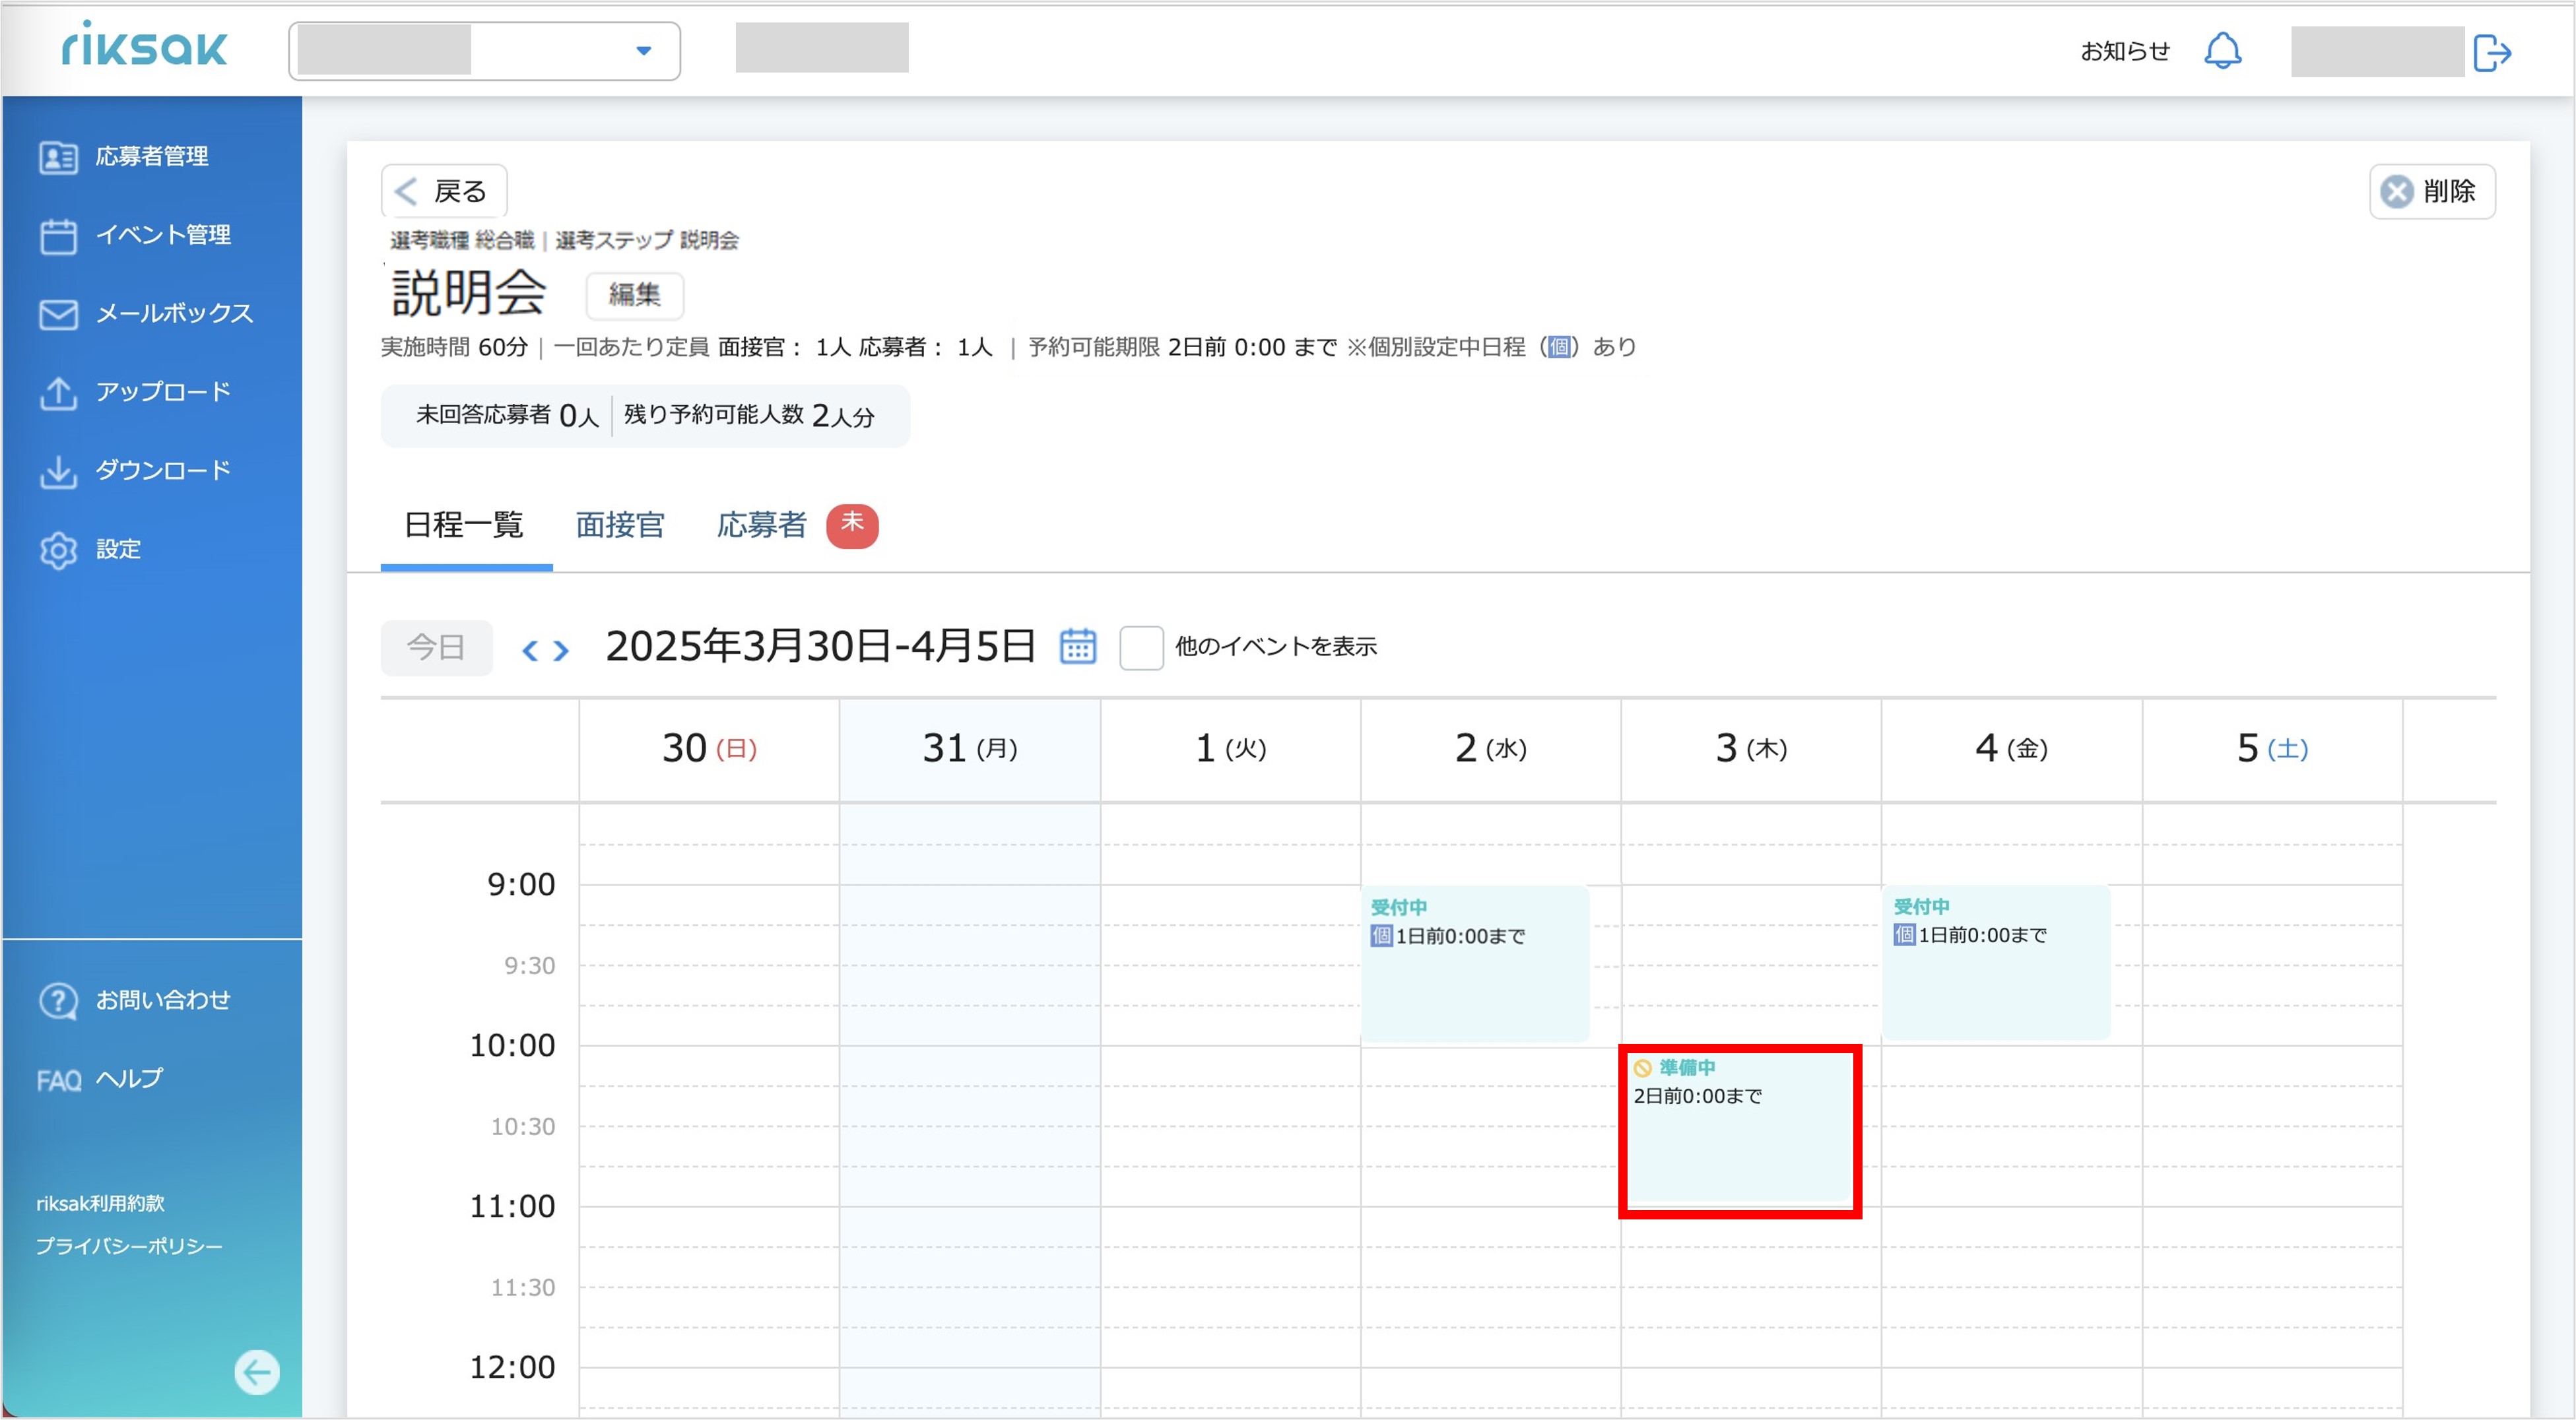
Task: Expand the top header dropdown
Action: (x=485, y=50)
